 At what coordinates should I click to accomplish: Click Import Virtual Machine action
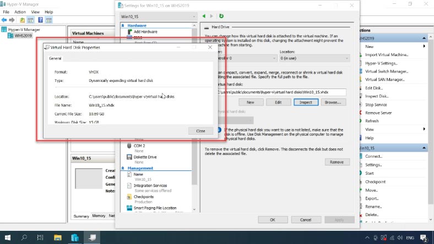pos(387,55)
